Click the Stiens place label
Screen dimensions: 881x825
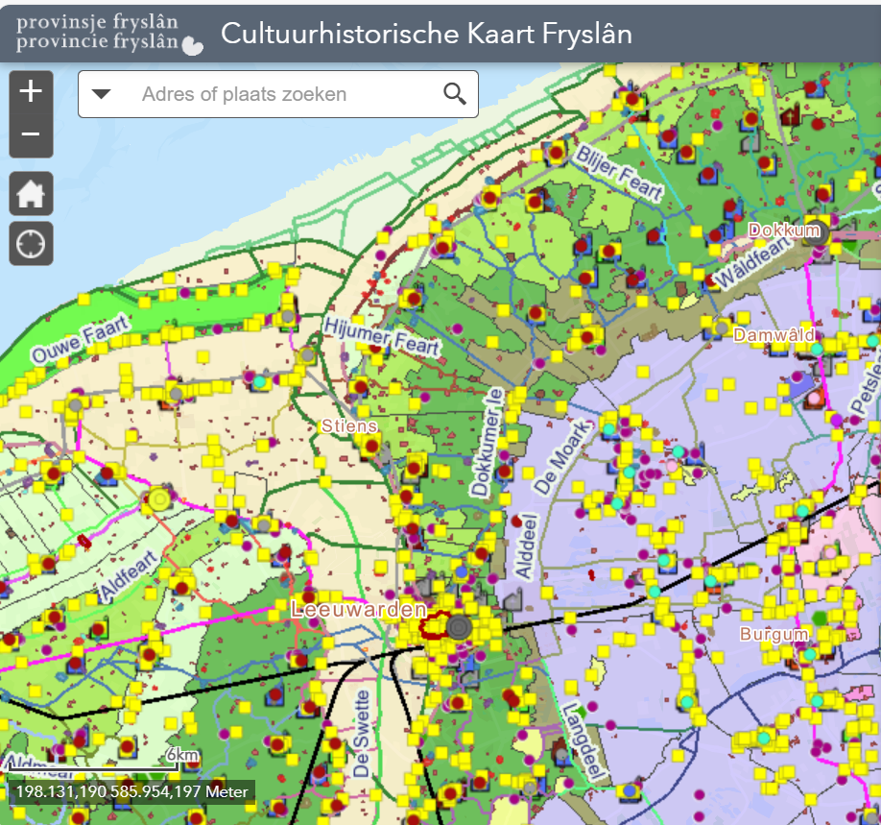(x=348, y=425)
